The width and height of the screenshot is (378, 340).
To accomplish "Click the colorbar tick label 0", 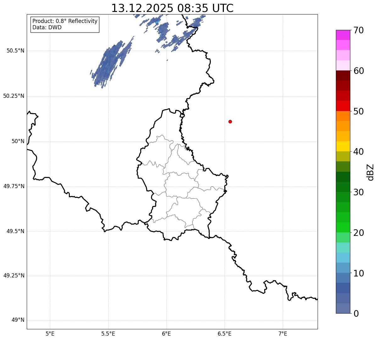I will [x=356, y=314].
